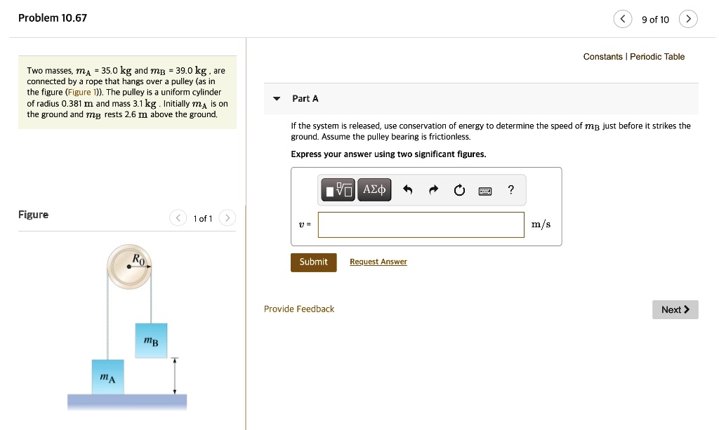The image size is (719, 430).
Task: Reset the answer field with the circular arrow
Action: click(x=459, y=189)
